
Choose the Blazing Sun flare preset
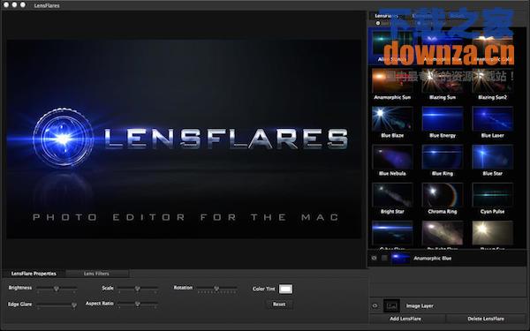[x=443, y=80]
